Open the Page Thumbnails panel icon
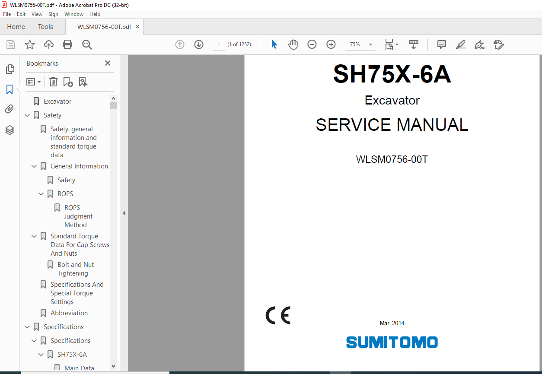 [x=10, y=69]
